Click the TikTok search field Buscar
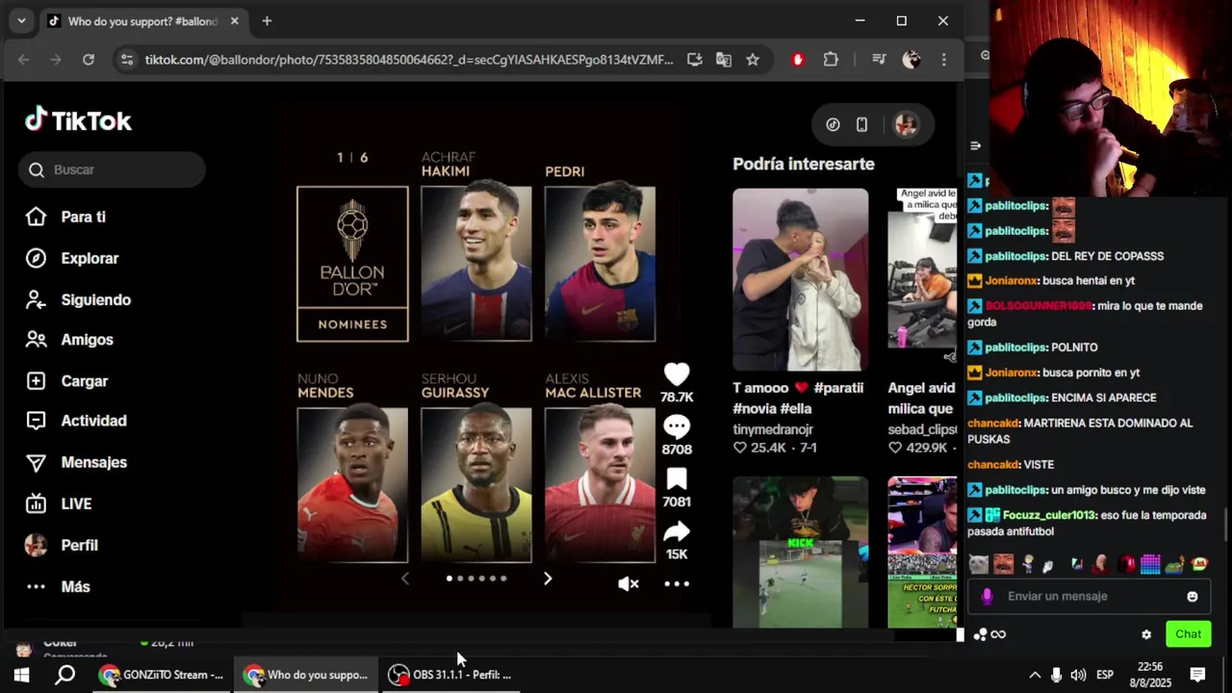Image resolution: width=1232 pixels, height=693 pixels. (x=112, y=169)
